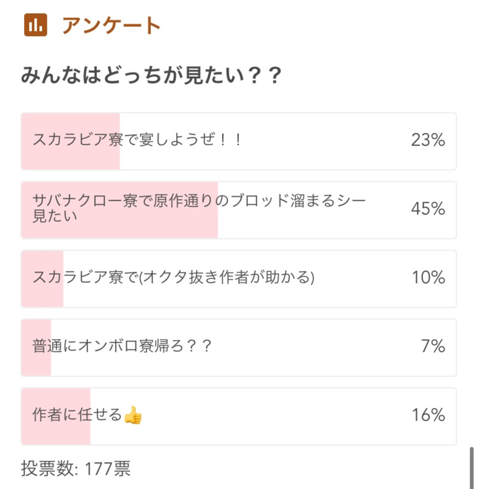Choose the '作者に任せる' poll option

tap(239, 416)
